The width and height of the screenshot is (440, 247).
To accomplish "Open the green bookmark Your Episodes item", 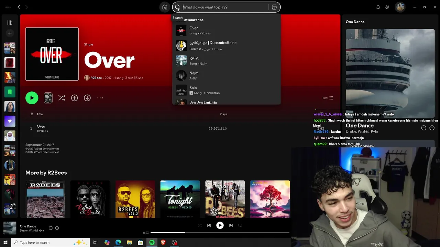I will (10, 92).
